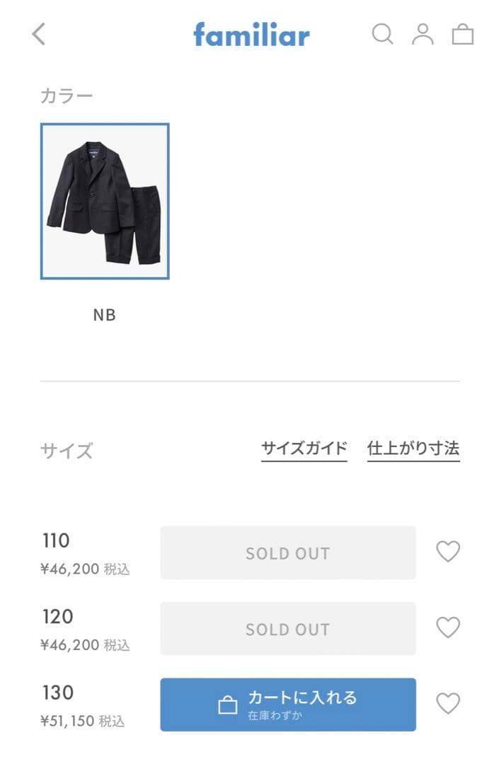This screenshot has width=501, height=764.
Task: Click the SOLD OUT button for size 120
Action: 288,629
